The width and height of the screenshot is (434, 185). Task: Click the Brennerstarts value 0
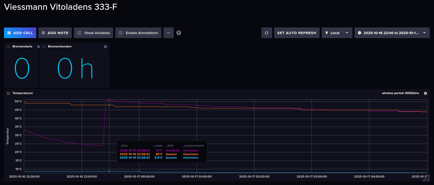(22, 69)
